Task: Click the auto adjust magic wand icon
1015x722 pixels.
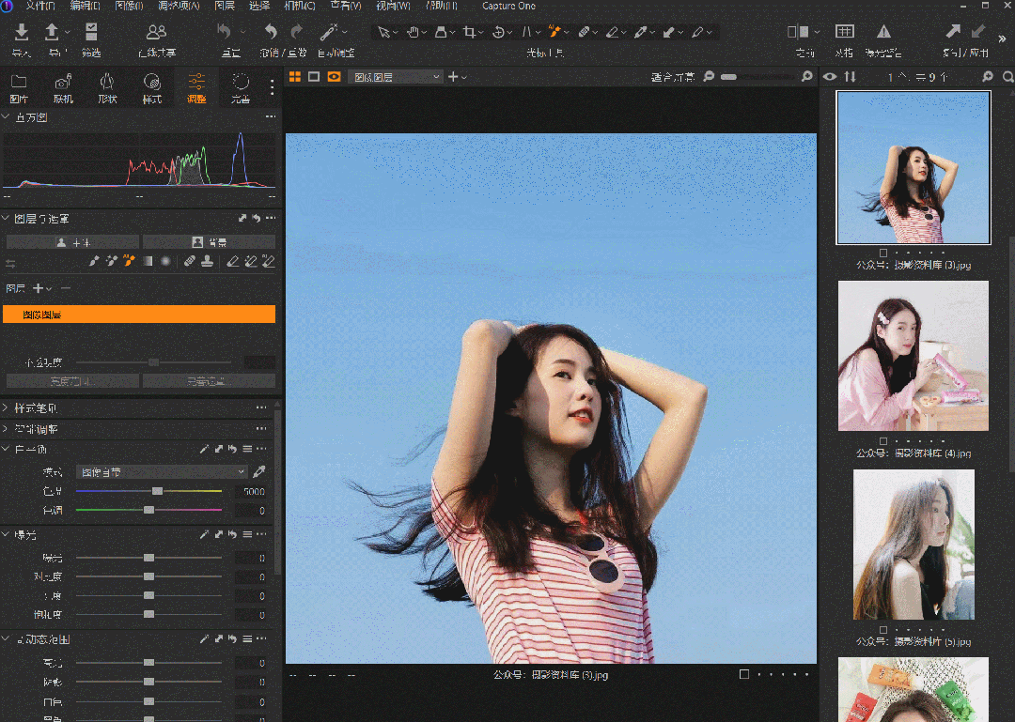Action: [330, 33]
